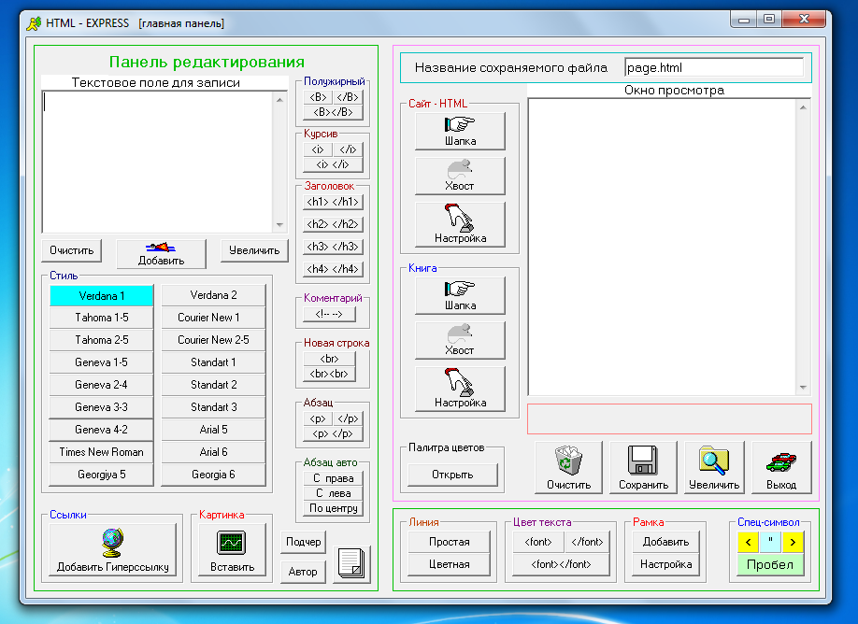Click the yellow left arrow in Спец-символ
This screenshot has height=624, width=858.
[747, 542]
